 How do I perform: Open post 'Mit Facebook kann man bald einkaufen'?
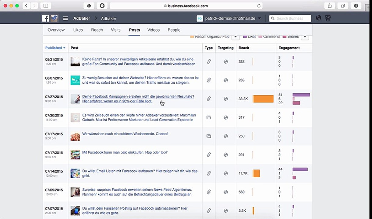[125, 152]
